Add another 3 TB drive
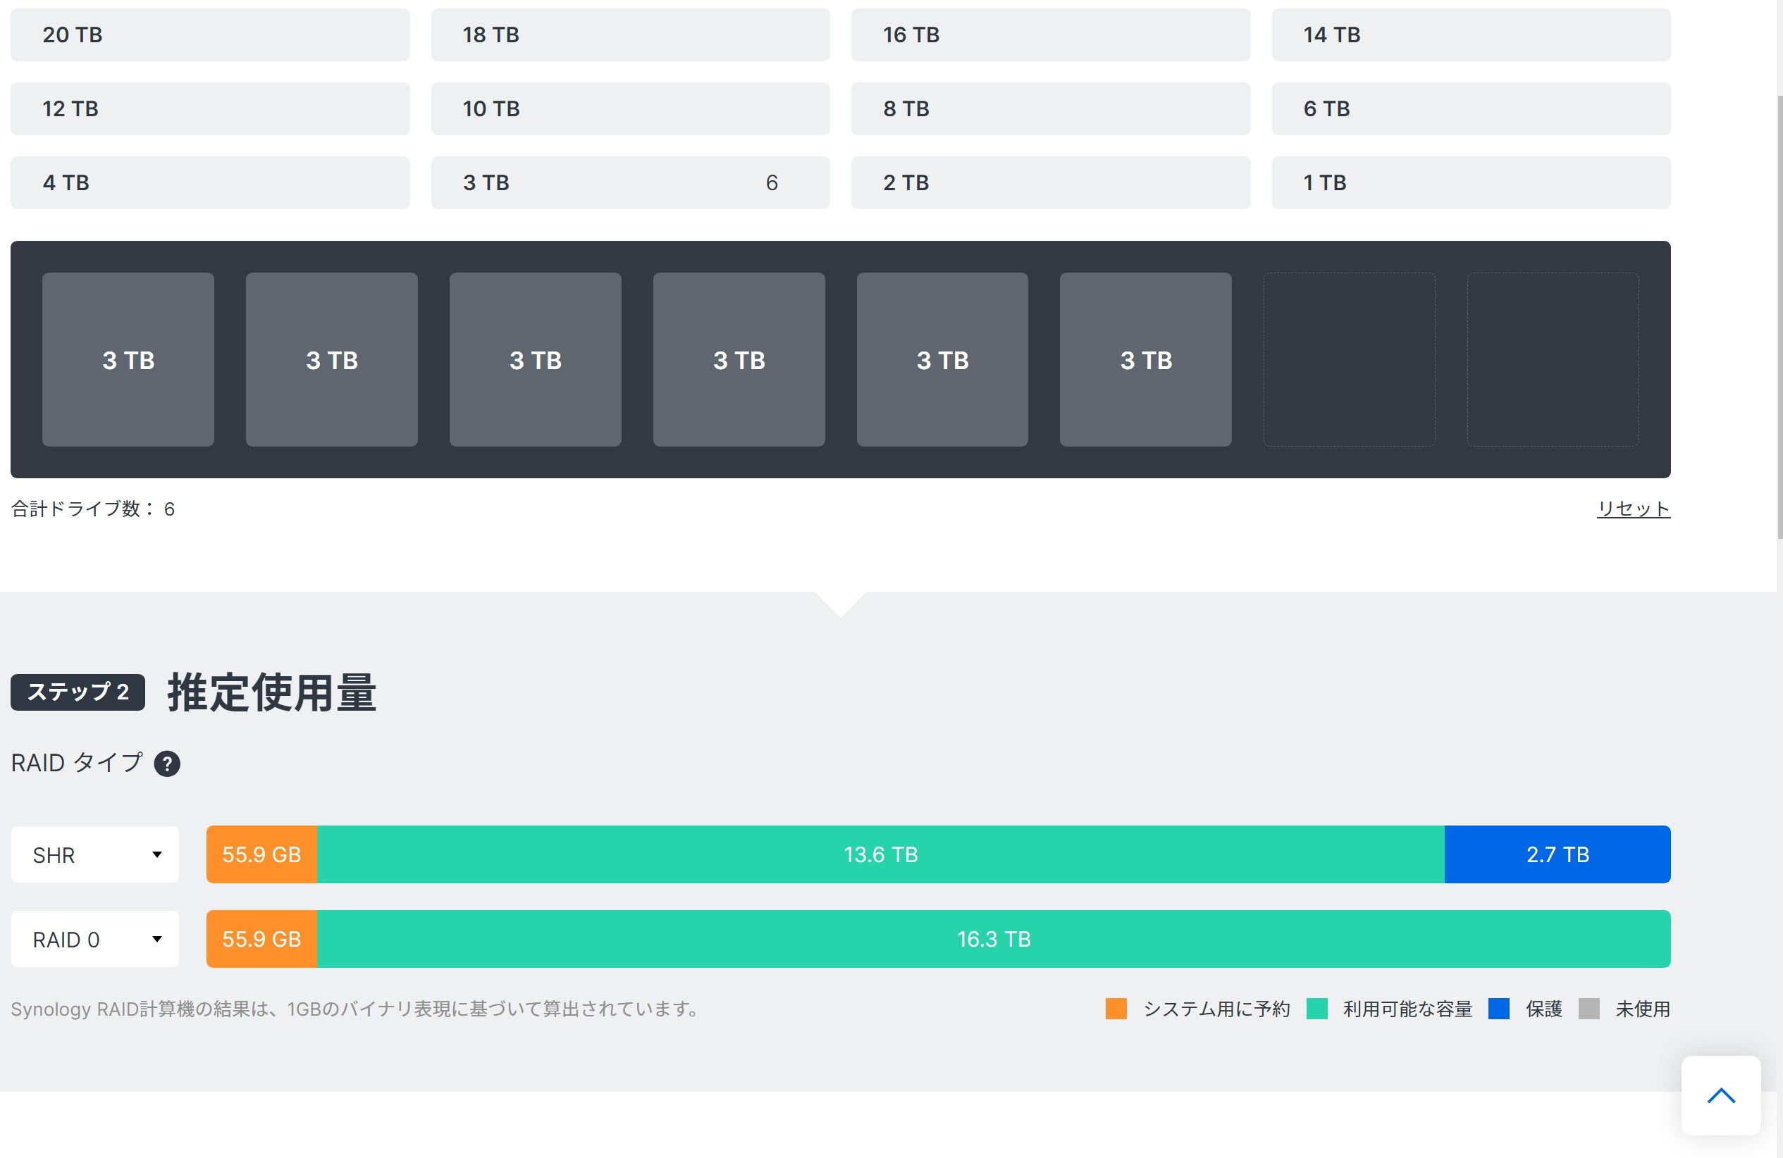The height and width of the screenshot is (1158, 1783). click(630, 182)
